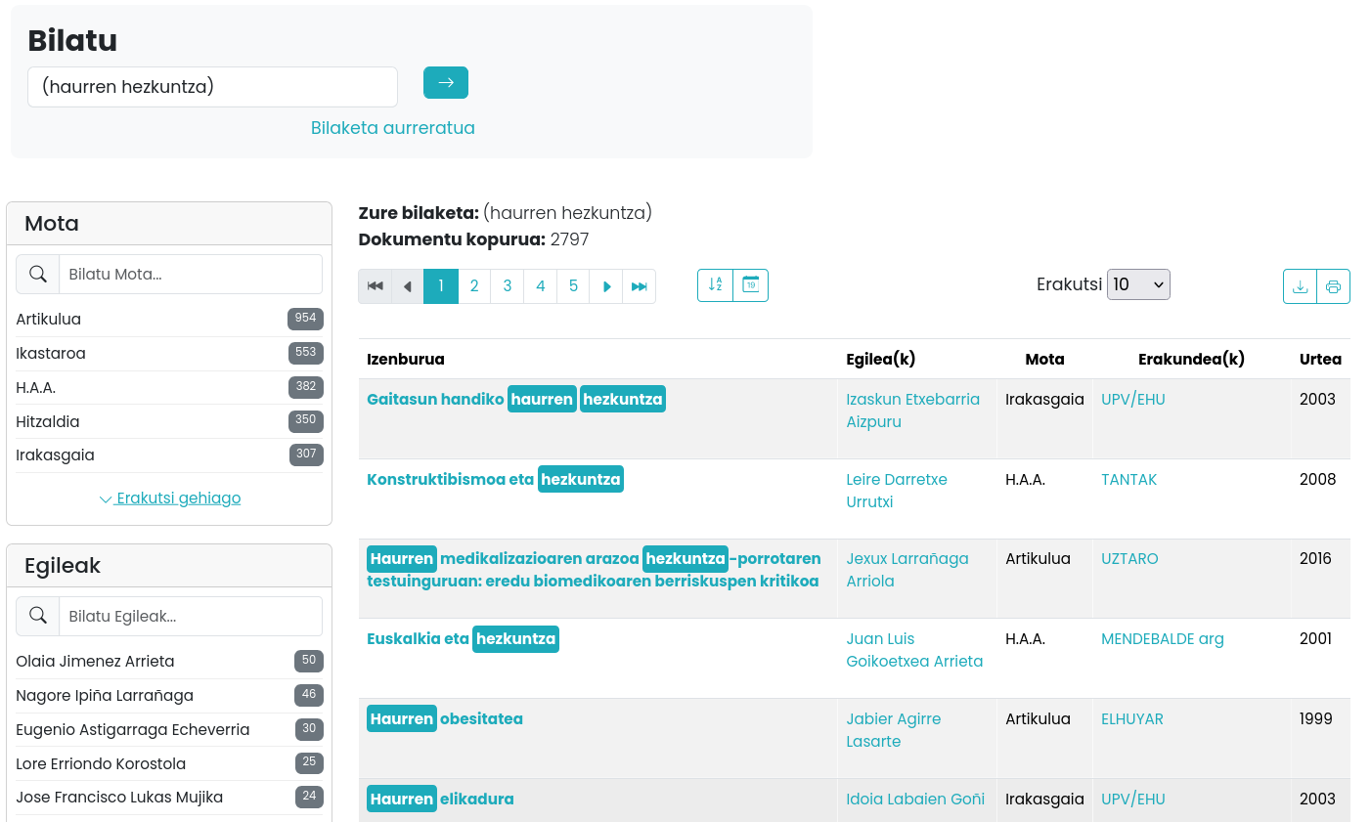The image size is (1371, 822).
Task: Click the search arrow submit button
Action: 445,83
